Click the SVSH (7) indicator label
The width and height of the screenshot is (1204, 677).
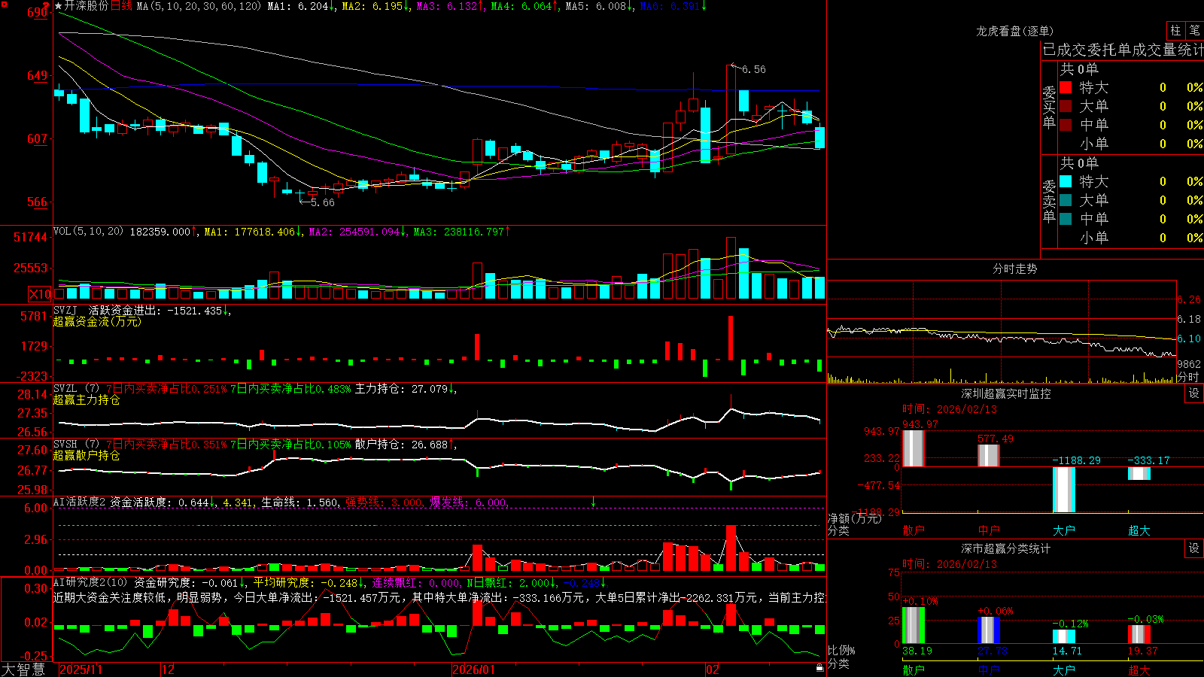(x=76, y=445)
